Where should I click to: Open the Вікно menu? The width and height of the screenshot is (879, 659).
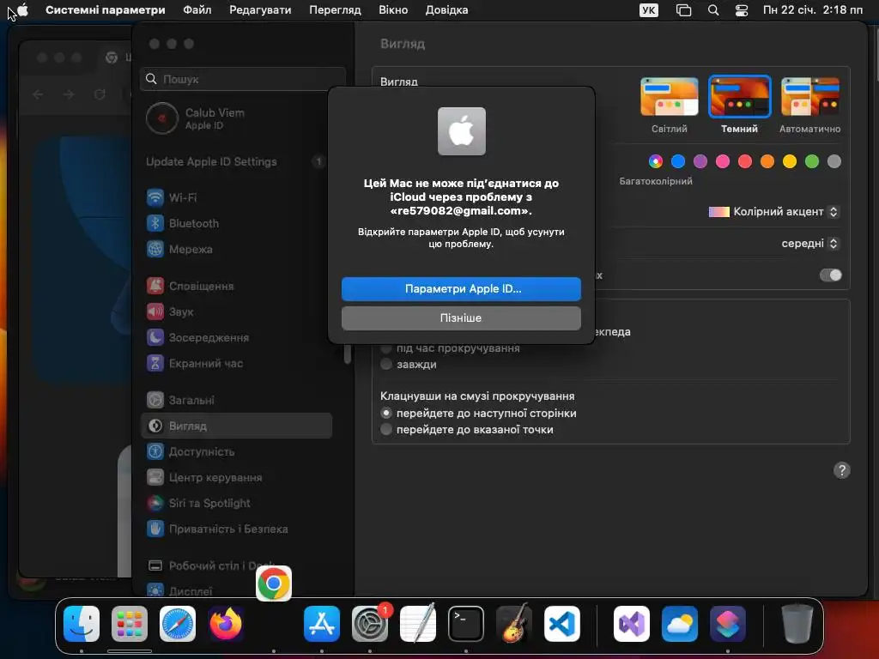[393, 10]
